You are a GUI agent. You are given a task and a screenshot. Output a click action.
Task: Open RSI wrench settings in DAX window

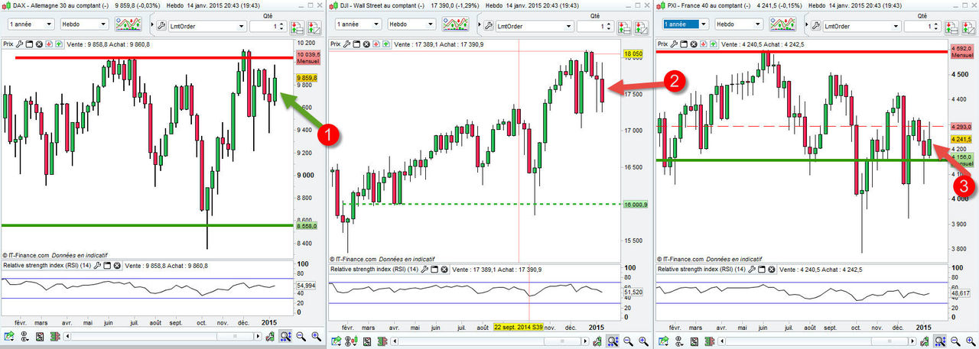(97, 265)
